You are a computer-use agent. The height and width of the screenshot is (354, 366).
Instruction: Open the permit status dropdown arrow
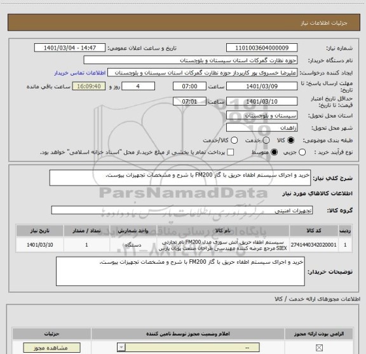click(x=121, y=348)
